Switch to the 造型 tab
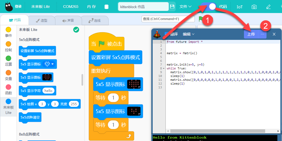Viewport: 282px width, 141px height. point(41,20)
